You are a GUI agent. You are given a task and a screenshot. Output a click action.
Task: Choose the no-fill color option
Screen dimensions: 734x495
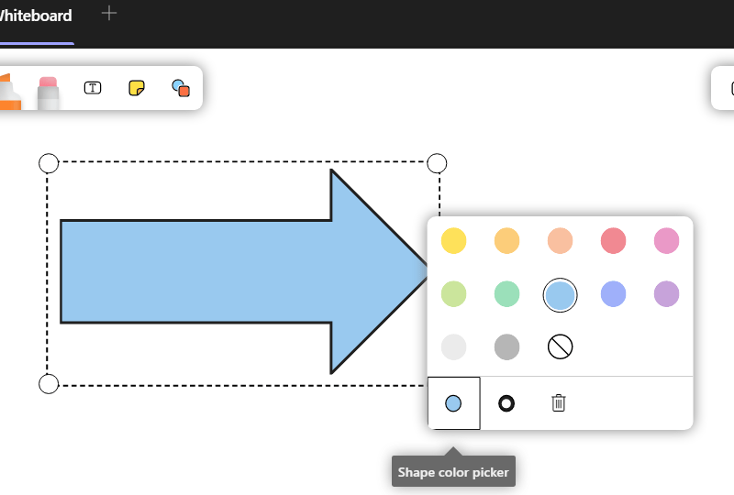560,346
